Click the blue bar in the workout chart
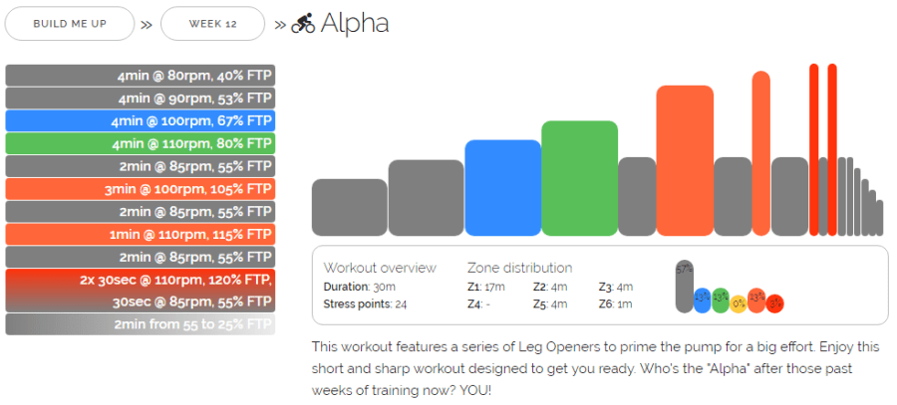 502,188
